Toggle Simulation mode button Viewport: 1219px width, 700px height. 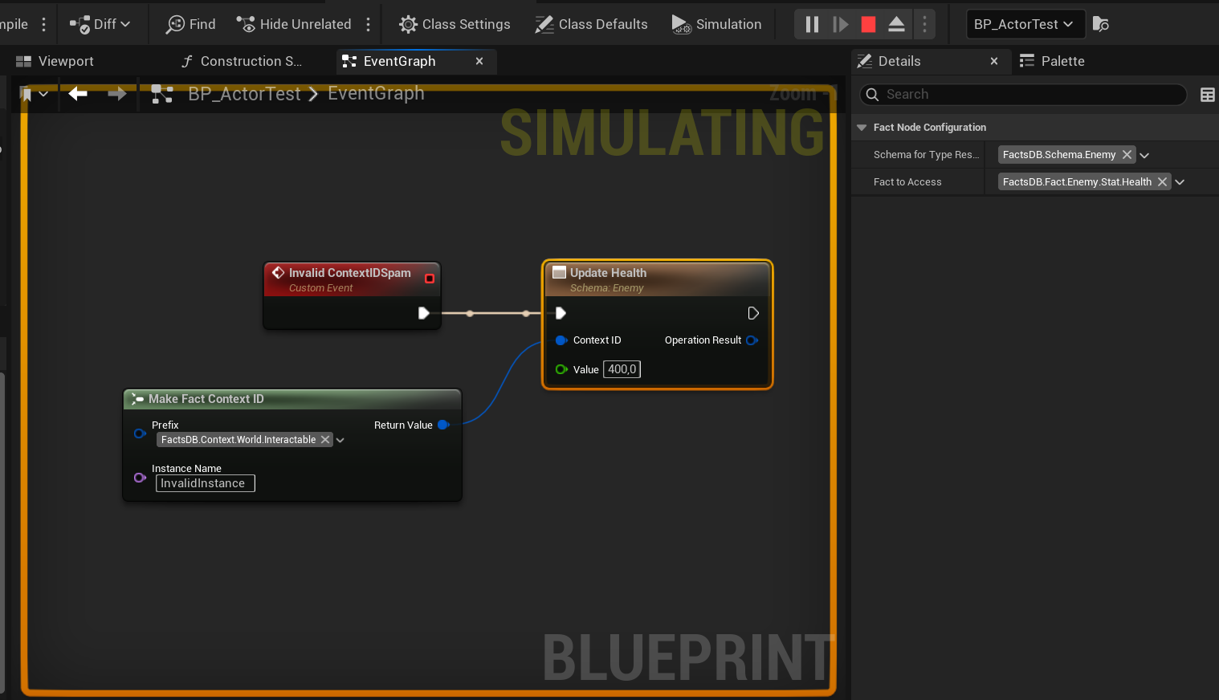pos(716,24)
